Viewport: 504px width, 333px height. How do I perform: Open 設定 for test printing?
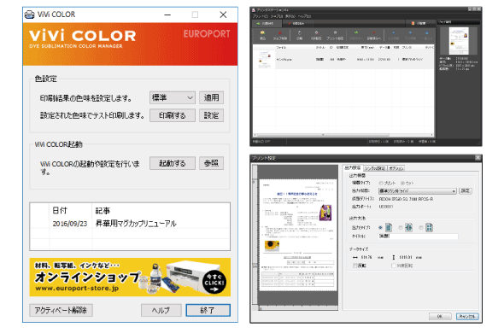211,115
